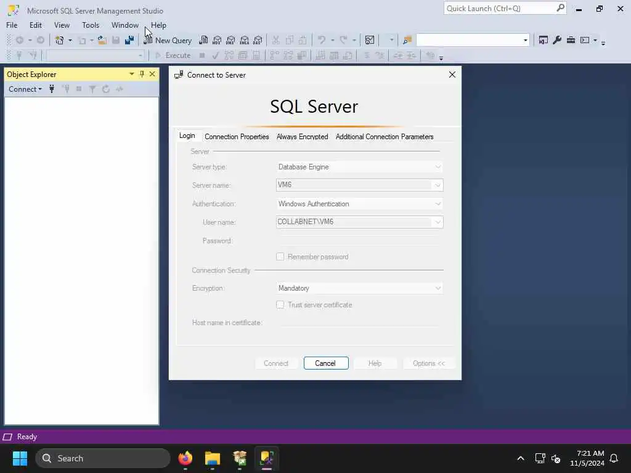The width and height of the screenshot is (631, 473).
Task: Open the Window menu
Action: click(x=124, y=25)
